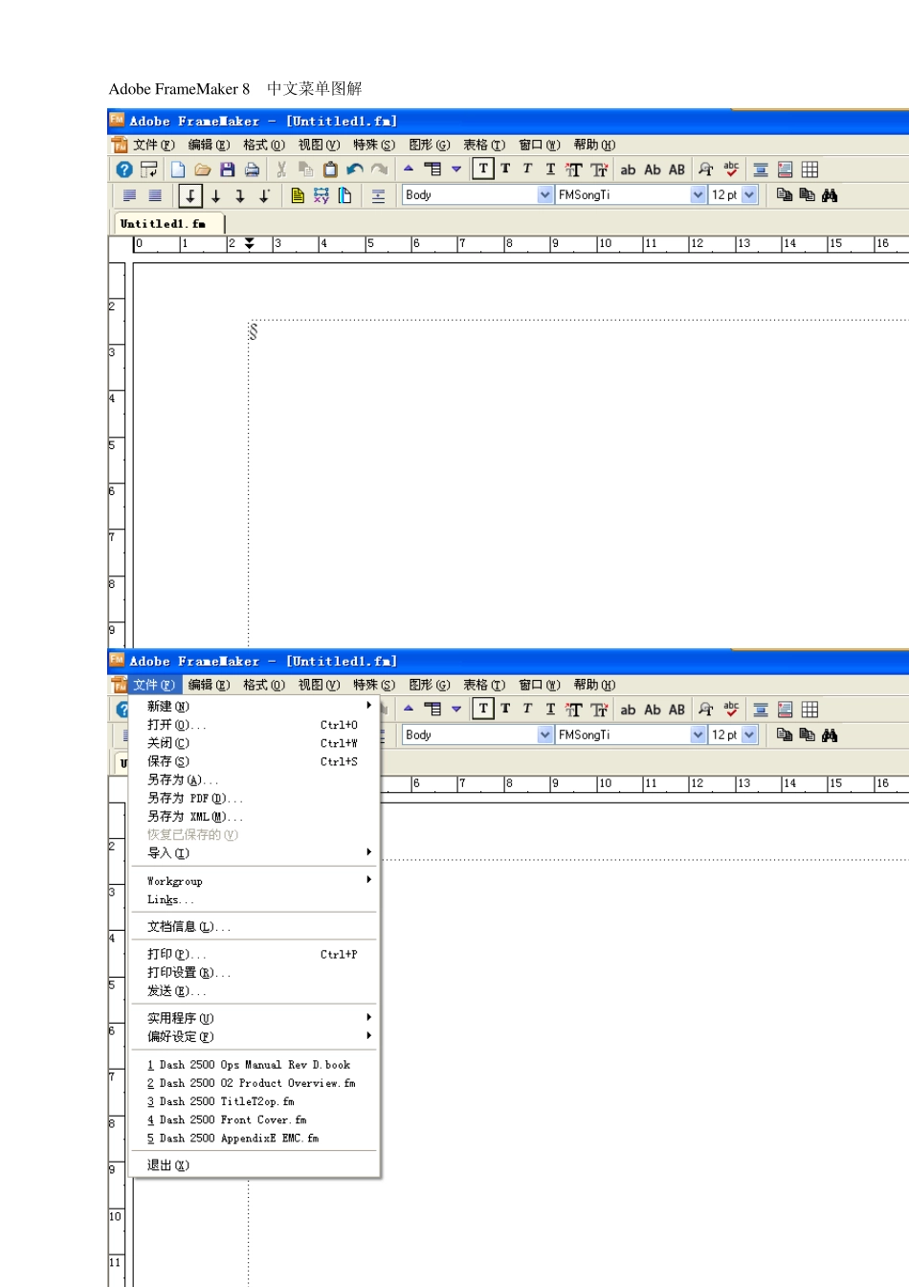Click table grid icon in bottom window toolbar
909x1287 pixels.
pos(809,710)
